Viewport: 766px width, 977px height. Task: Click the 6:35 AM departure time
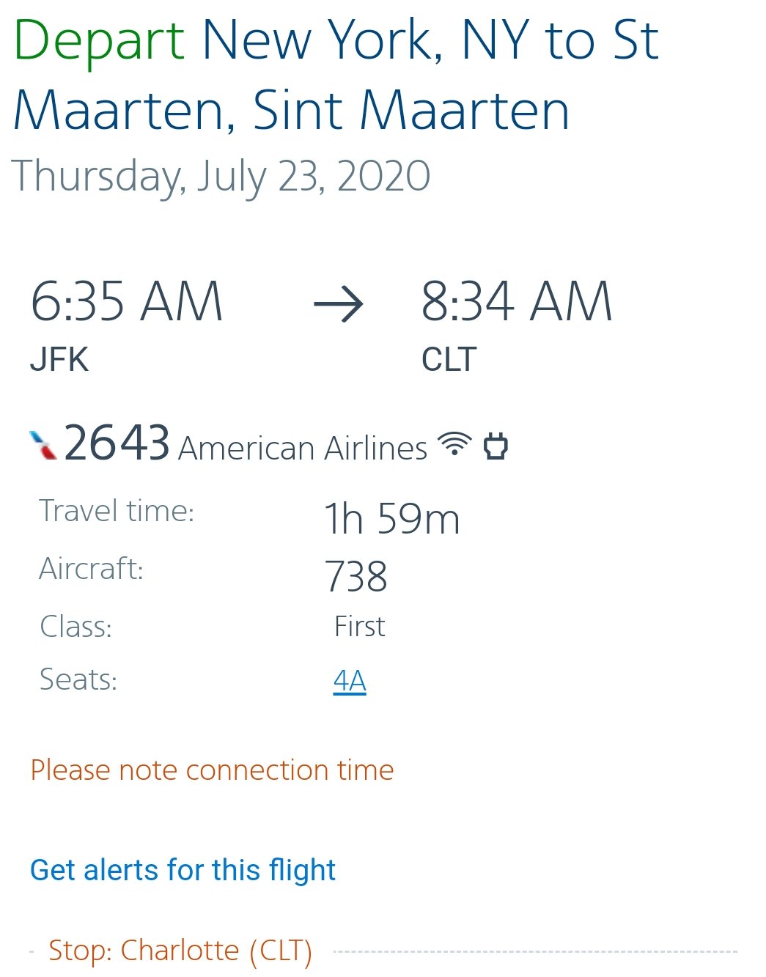[126, 302]
